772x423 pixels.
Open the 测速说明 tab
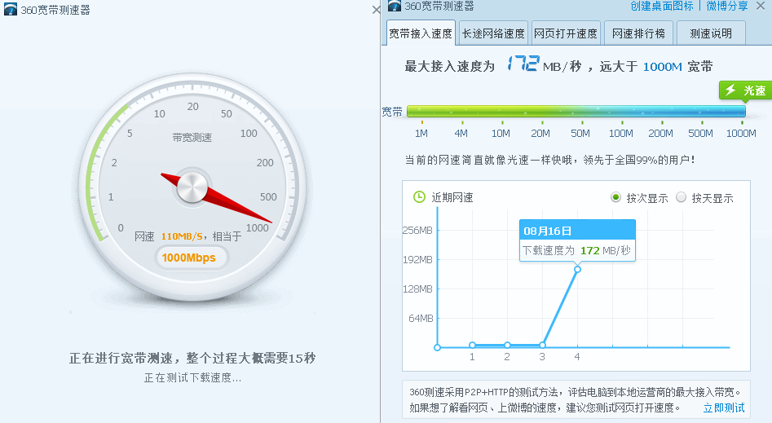coord(711,33)
